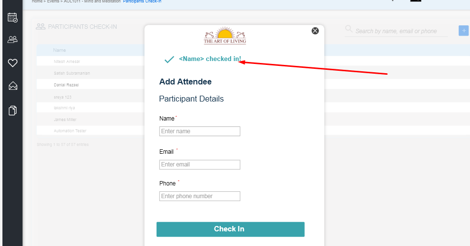This screenshot has height=246, width=470.
Task: Open the participants group sidebar icon
Action: (13, 40)
